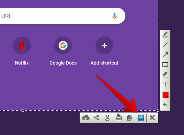Select the Text tool
The image size is (184, 135).
pos(165,85)
